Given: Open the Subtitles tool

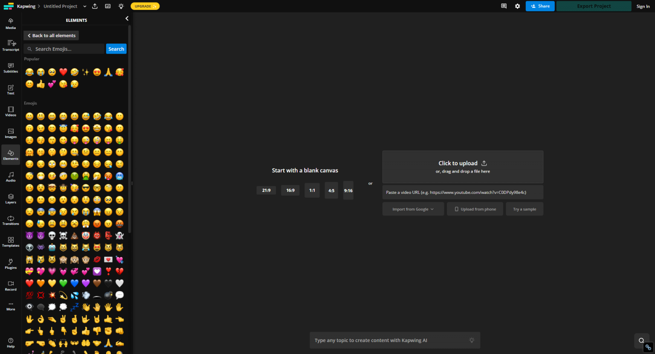Looking at the screenshot, I should pos(11,68).
